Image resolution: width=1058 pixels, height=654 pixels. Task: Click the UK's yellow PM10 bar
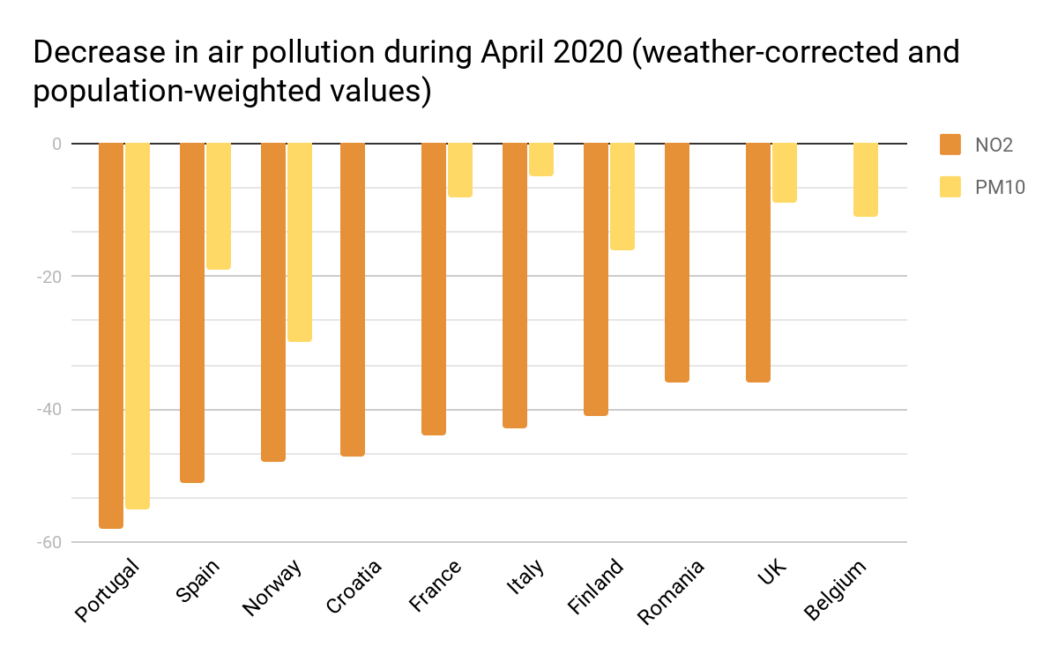click(785, 172)
